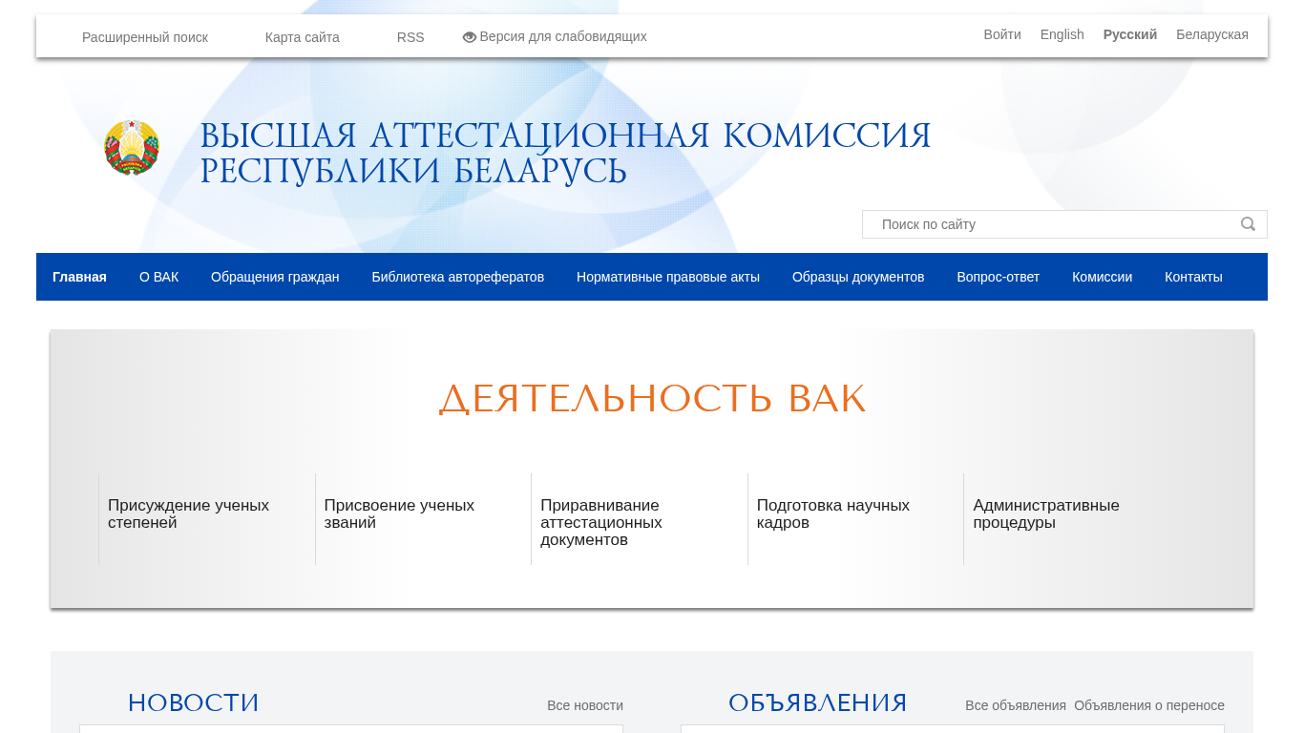Open Комиссии menu item
1304x733 pixels.
coord(1103,277)
